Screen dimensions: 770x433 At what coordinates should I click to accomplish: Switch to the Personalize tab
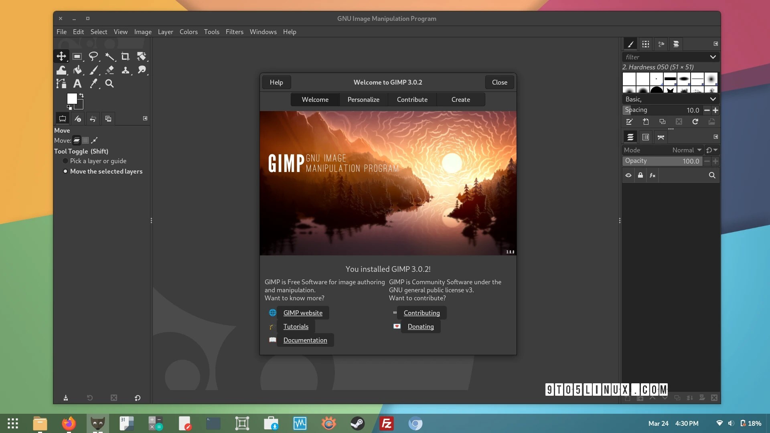click(363, 99)
